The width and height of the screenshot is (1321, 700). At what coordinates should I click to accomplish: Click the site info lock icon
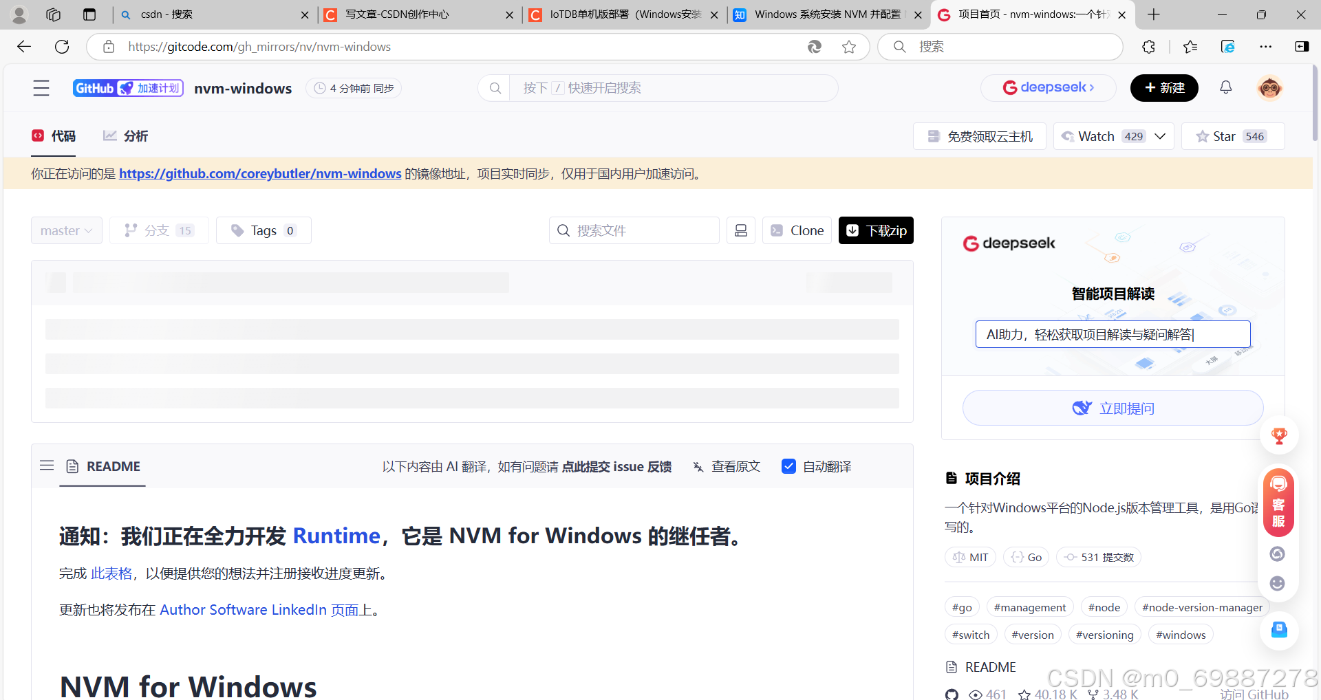click(109, 46)
